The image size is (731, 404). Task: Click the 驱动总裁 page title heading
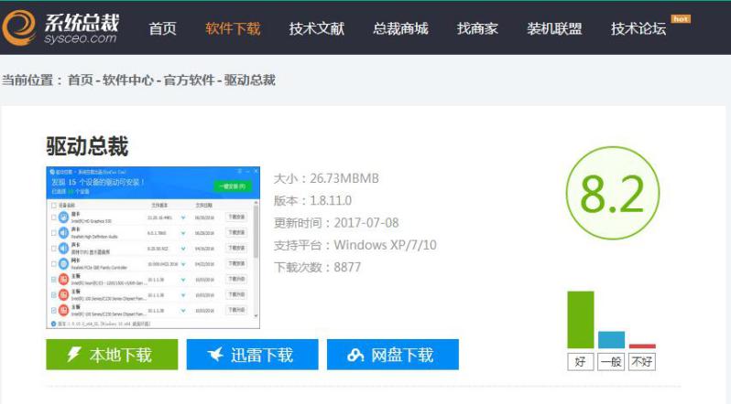click(87, 146)
